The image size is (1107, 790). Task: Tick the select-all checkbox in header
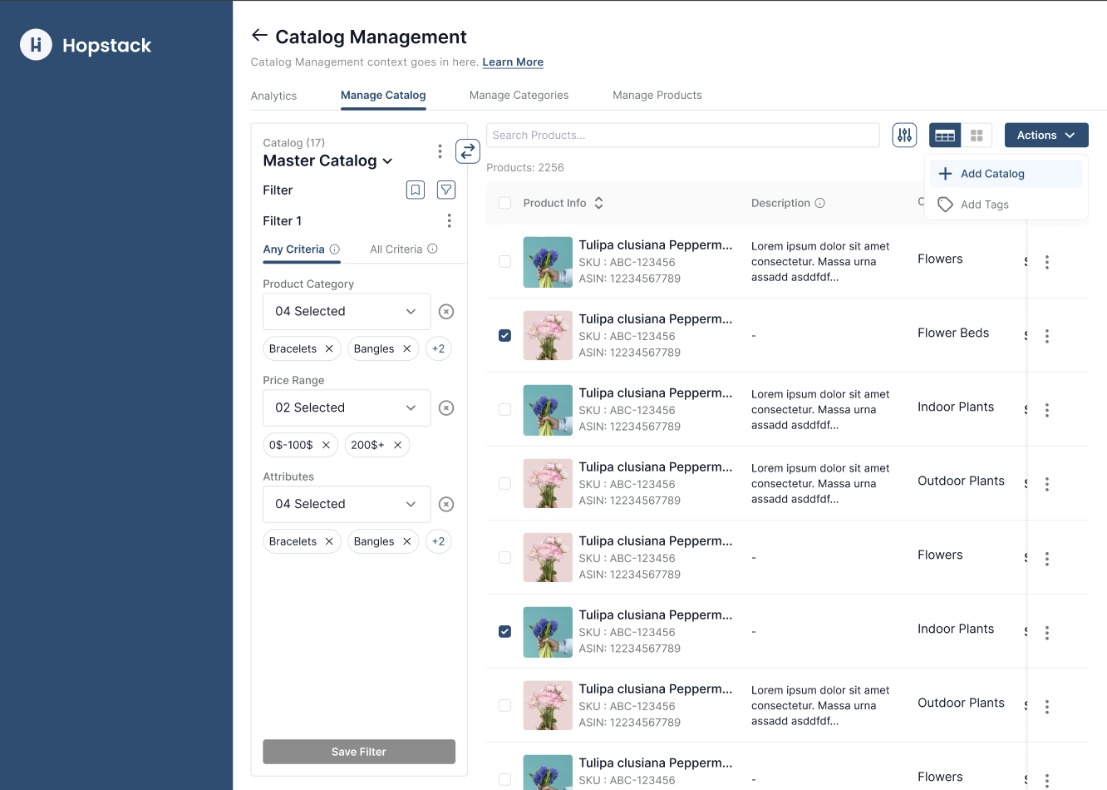504,203
